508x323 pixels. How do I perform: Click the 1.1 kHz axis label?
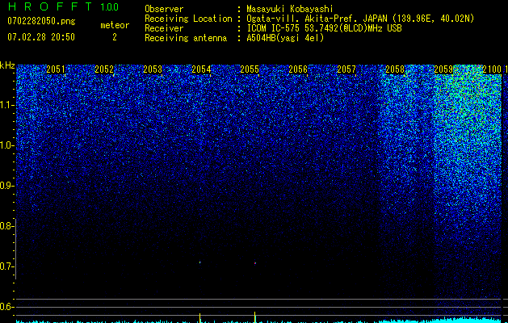click(x=6, y=105)
